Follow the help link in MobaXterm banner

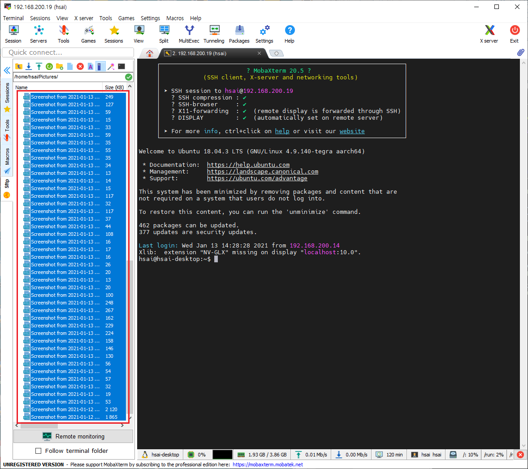282,131
